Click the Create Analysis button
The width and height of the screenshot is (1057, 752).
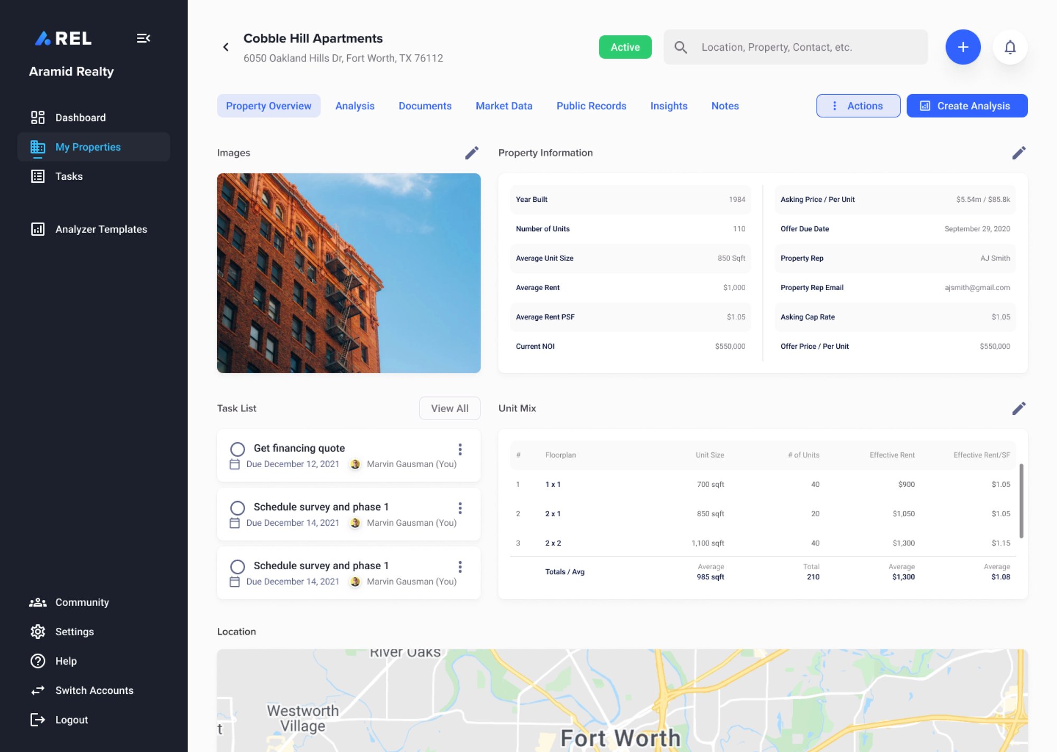[x=967, y=106]
